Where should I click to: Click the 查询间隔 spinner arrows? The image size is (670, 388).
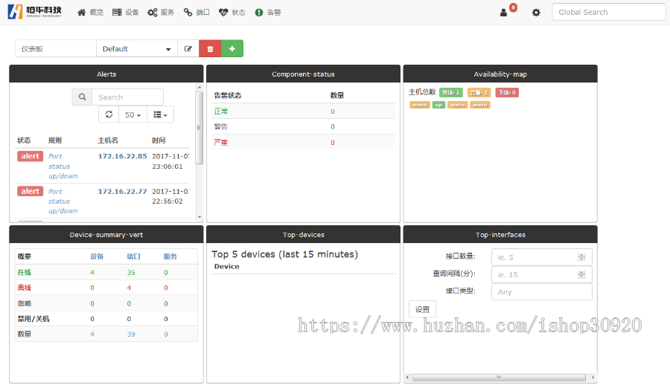click(x=581, y=274)
